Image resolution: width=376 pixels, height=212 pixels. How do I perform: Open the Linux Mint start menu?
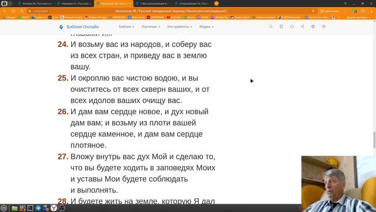pyautogui.click(x=4, y=208)
